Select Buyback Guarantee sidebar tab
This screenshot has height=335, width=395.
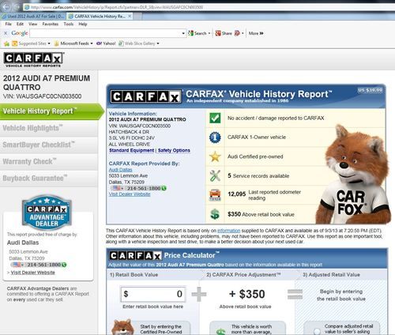49,179
